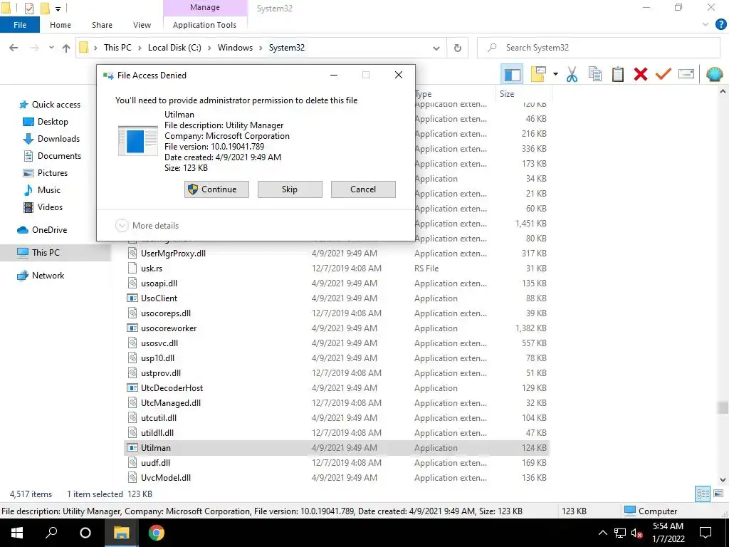Image resolution: width=729 pixels, height=547 pixels.
Task: Open taskbar Search magnifier
Action: point(51,533)
